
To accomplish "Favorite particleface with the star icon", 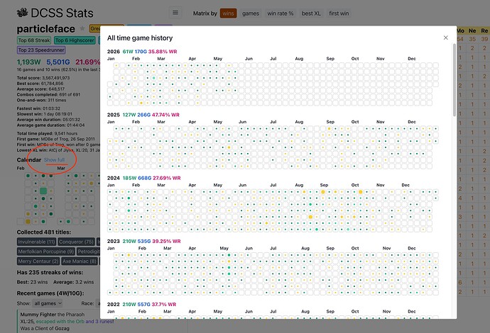I will pyautogui.click(x=82, y=28).
